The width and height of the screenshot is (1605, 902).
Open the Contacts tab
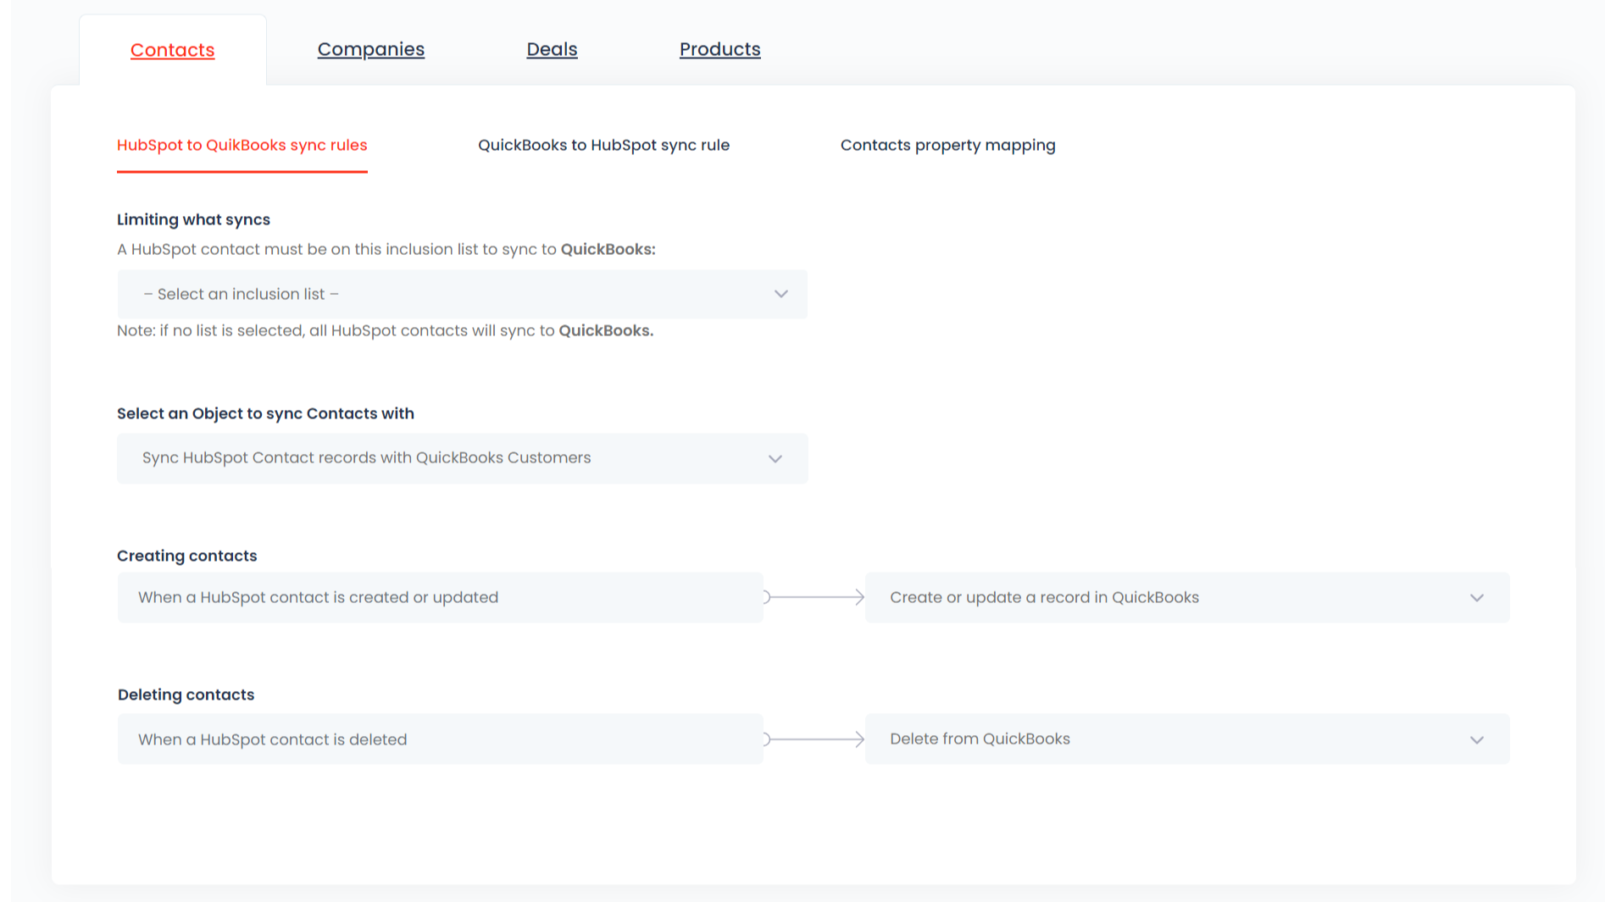[x=173, y=50]
